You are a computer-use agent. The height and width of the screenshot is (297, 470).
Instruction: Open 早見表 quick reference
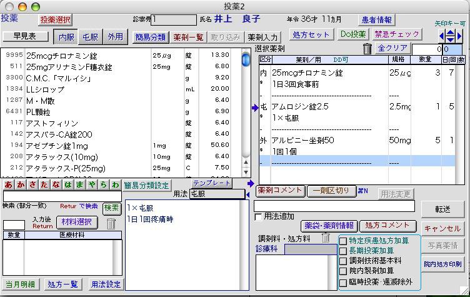tap(25, 36)
